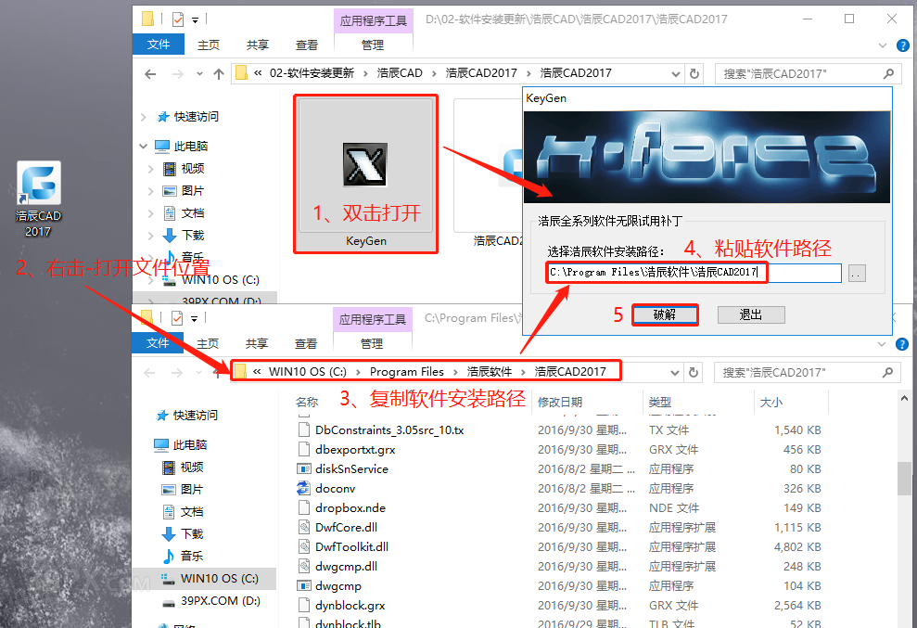Viewport: 917px width, 628px height.
Task: Select WIN10 OS (C:) in bottom navigation pane
Action: [220, 578]
